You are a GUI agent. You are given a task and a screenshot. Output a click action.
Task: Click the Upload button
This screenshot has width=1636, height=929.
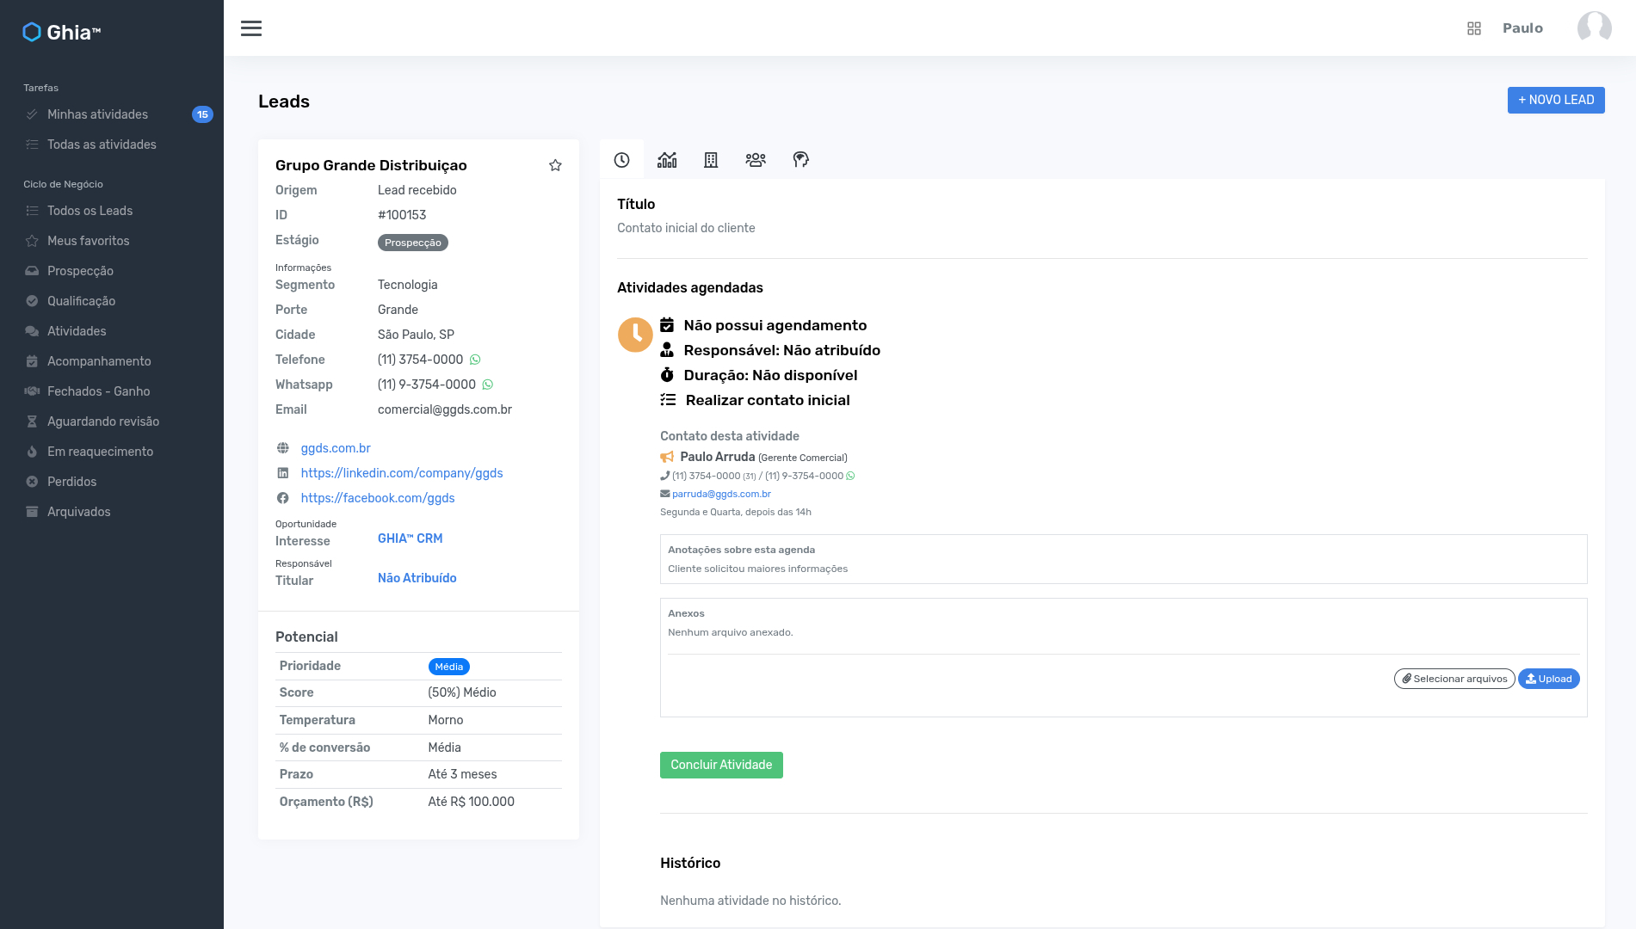[1548, 679]
